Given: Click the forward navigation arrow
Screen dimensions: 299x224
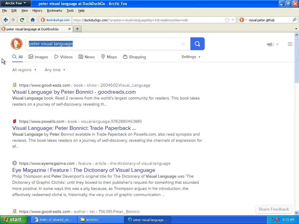Looking at the screenshot, I should click(x=13, y=20).
